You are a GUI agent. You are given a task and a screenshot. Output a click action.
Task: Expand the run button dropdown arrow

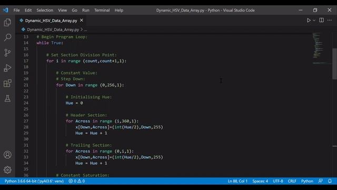click(x=314, y=20)
